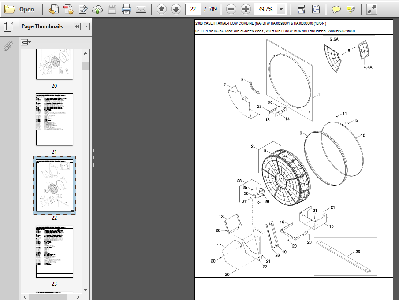Click the Save disk icon
This screenshot has height=300, width=399.
tap(112, 9)
